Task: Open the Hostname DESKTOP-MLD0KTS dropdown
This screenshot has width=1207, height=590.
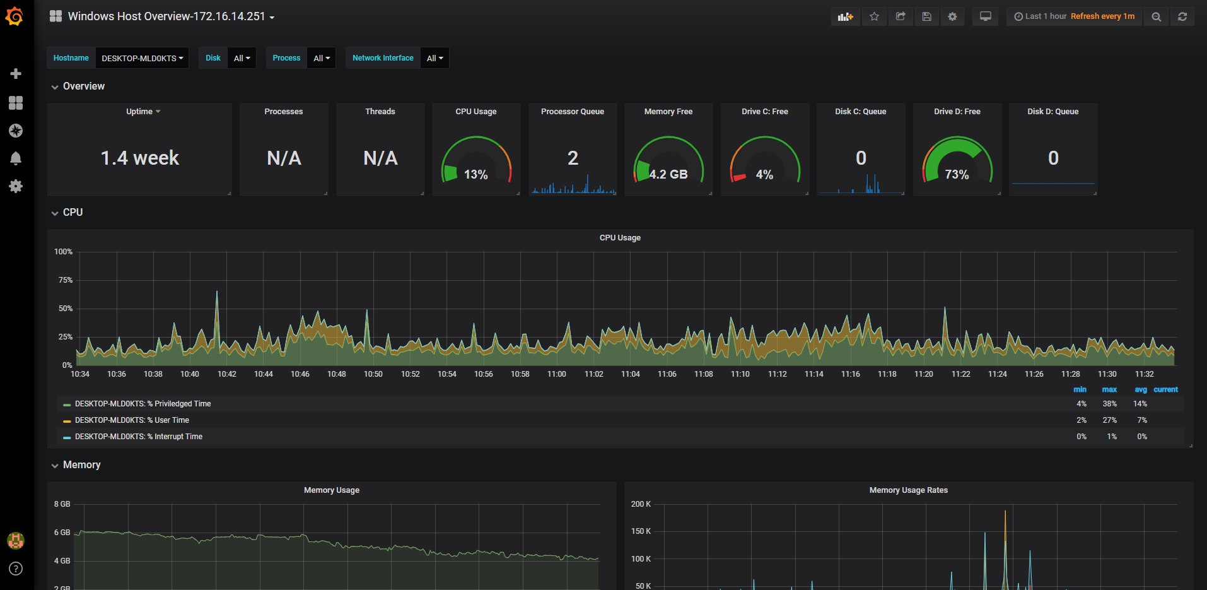Action: [x=142, y=58]
